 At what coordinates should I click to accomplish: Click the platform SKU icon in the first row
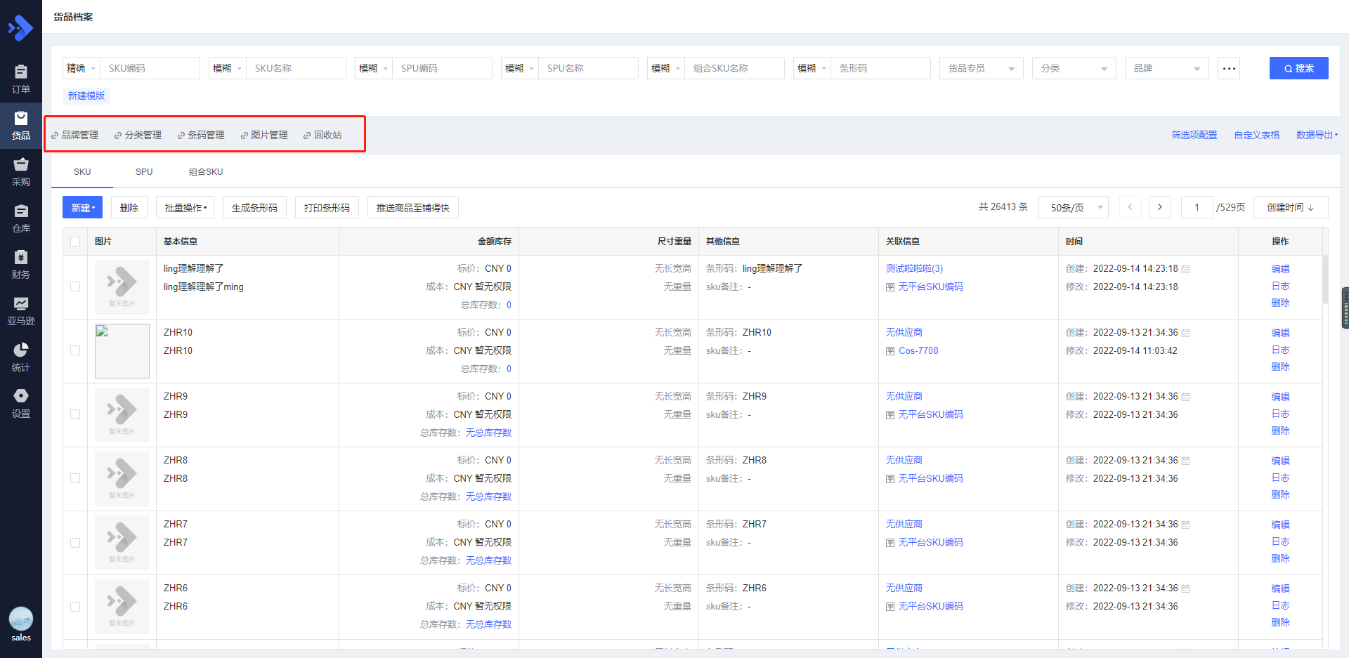pos(890,287)
